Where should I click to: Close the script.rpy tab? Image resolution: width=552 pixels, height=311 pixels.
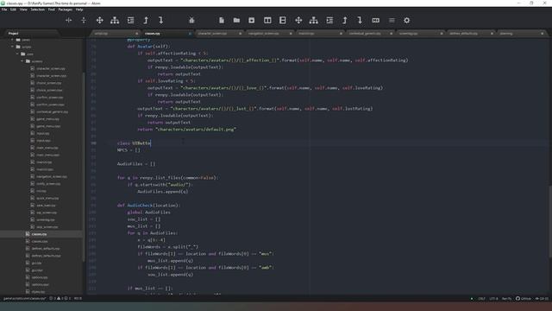[136, 34]
